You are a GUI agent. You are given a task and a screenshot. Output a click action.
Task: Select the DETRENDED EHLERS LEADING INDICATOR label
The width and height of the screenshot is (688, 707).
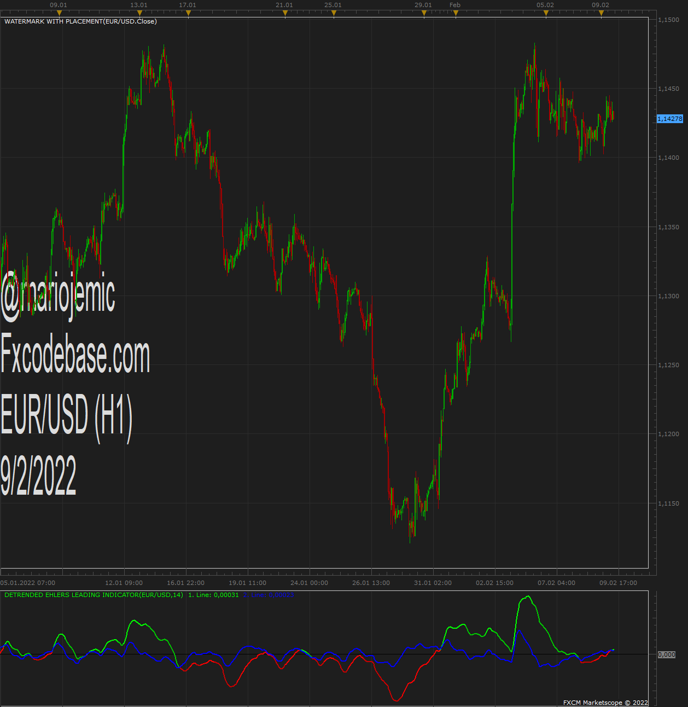tap(94, 595)
